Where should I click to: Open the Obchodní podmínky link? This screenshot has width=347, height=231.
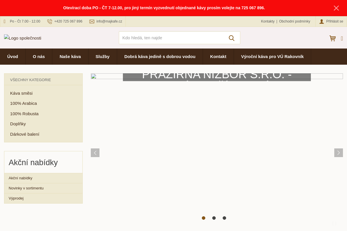click(x=294, y=21)
